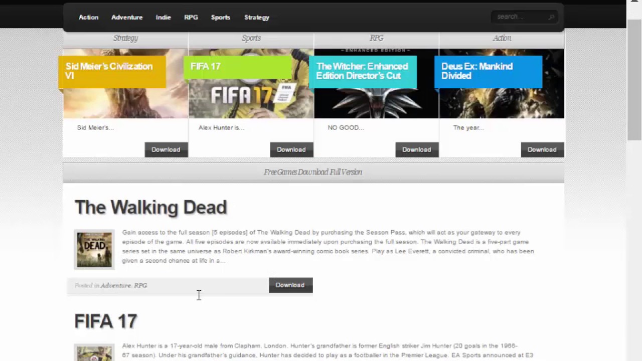The width and height of the screenshot is (642, 361).
Task: Click Sid Meier's Civilization VI title banner
Action: (112, 72)
